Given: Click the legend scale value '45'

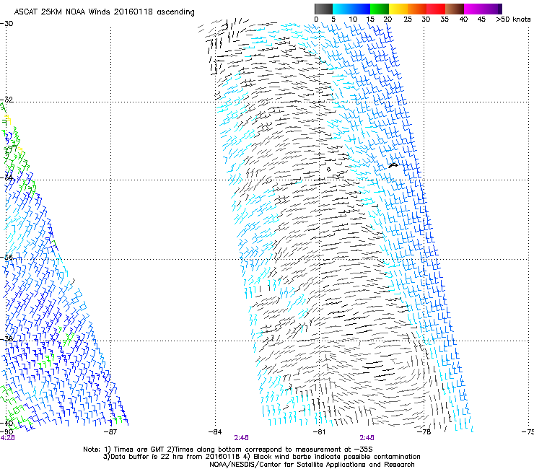Looking at the screenshot, I should coord(481,19).
